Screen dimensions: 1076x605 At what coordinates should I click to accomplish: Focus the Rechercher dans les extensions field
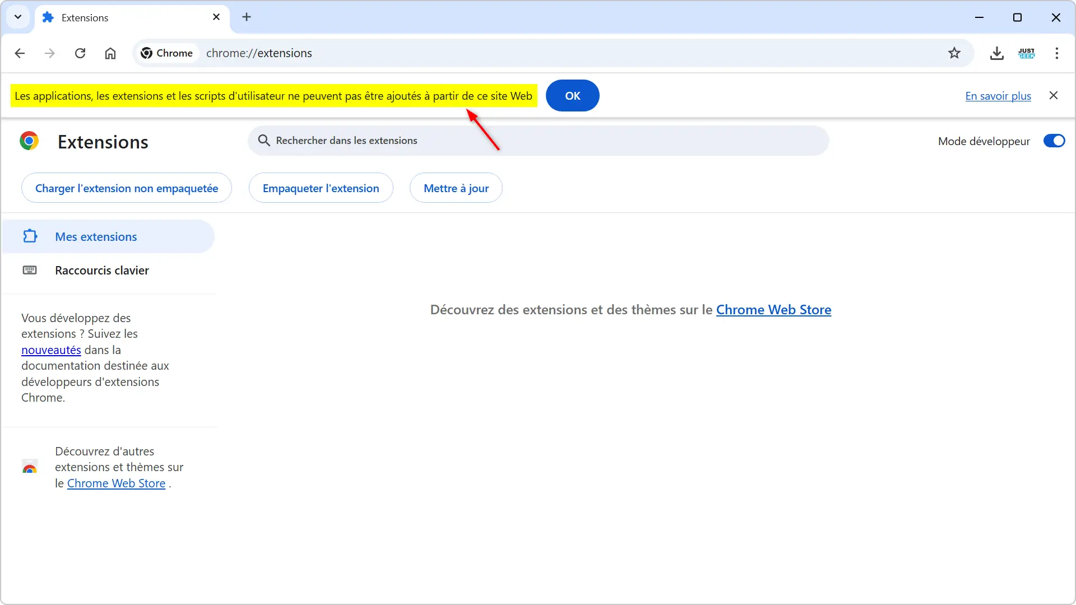[539, 141]
